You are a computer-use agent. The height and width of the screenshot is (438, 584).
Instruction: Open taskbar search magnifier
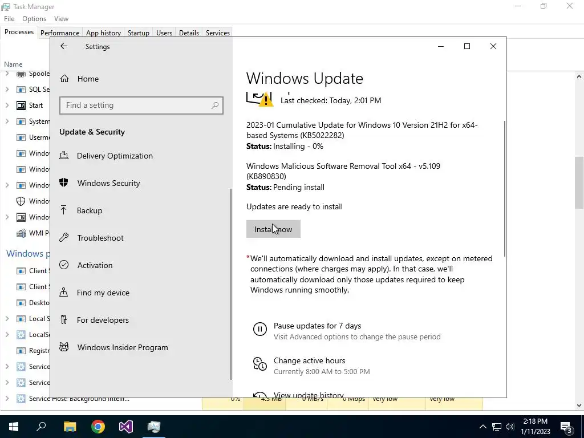[41, 427]
